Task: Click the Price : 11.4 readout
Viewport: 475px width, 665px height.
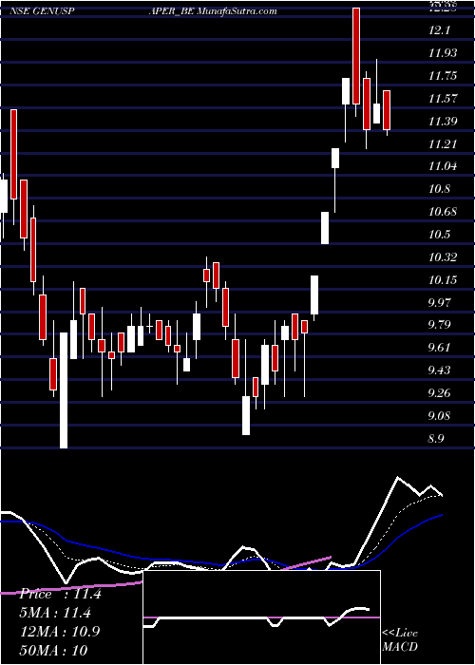Action: 60,594
